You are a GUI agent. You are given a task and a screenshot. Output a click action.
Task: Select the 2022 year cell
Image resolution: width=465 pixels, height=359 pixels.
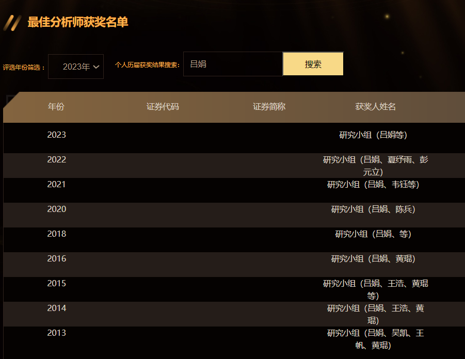[x=56, y=159]
